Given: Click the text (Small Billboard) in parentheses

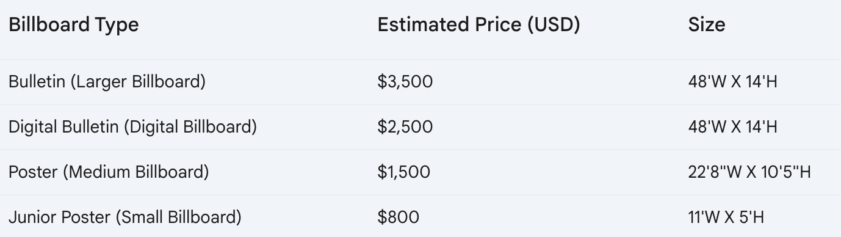Looking at the screenshot, I should pyautogui.click(x=178, y=217).
